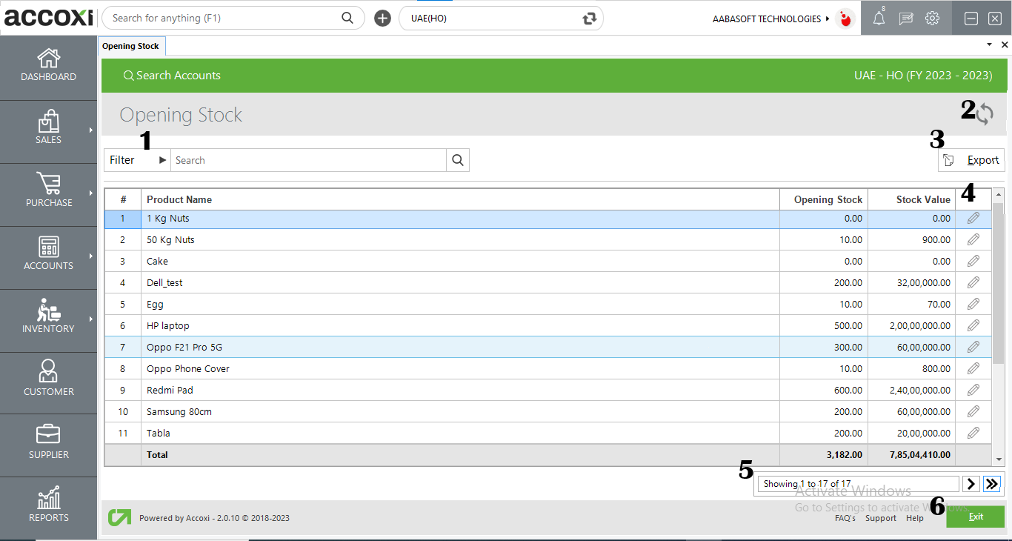Select the Customer section icon
The width and height of the screenshot is (1012, 541).
tap(48, 371)
